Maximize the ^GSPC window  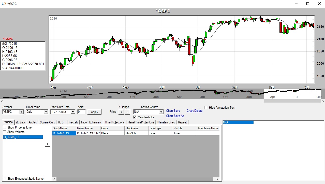307,4
